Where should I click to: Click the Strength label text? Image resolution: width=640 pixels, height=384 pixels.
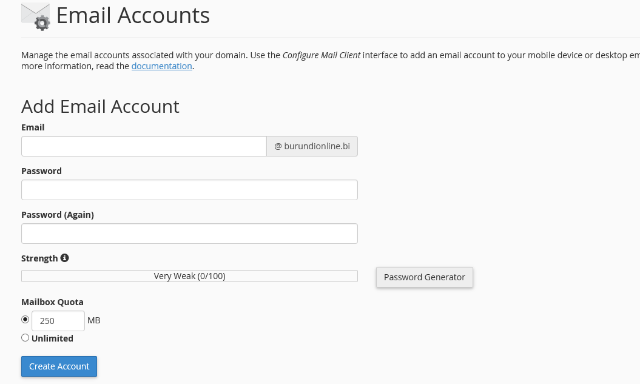(39, 258)
